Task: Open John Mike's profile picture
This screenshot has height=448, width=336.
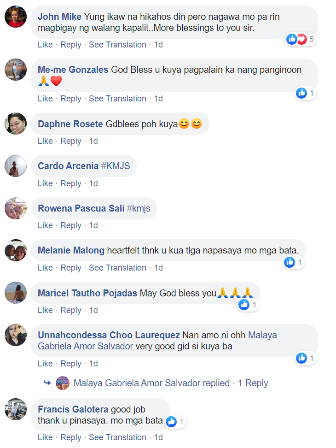Action: 16,17
